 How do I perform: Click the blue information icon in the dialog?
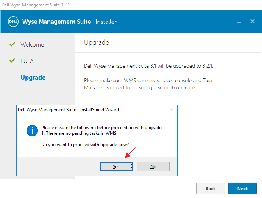(x=32, y=131)
